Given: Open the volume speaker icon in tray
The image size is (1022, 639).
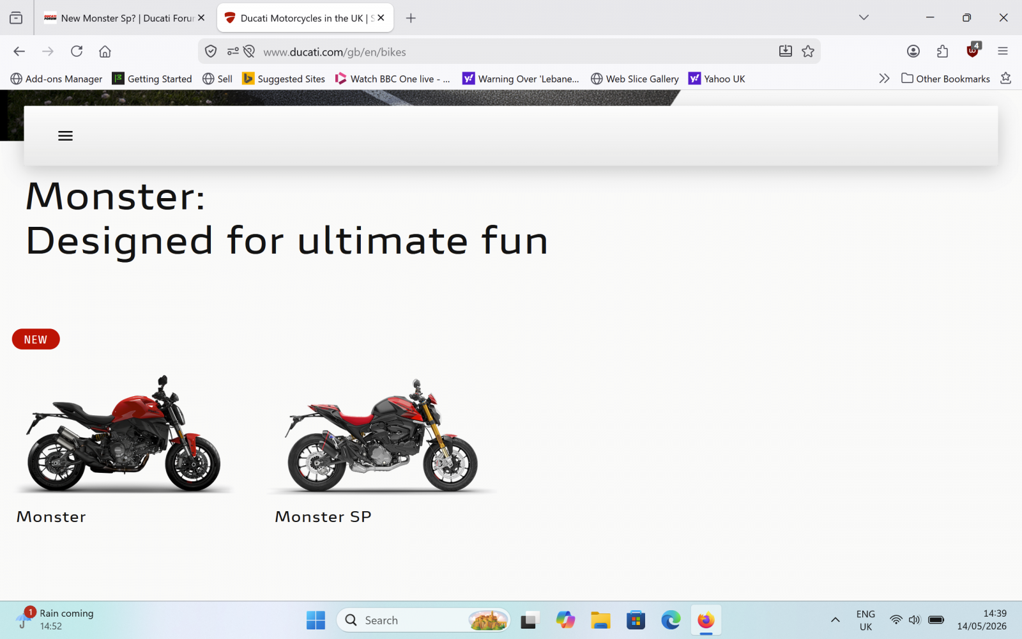Looking at the screenshot, I should (x=915, y=620).
